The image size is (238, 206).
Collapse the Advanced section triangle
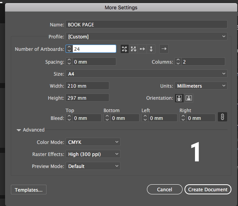19,130
